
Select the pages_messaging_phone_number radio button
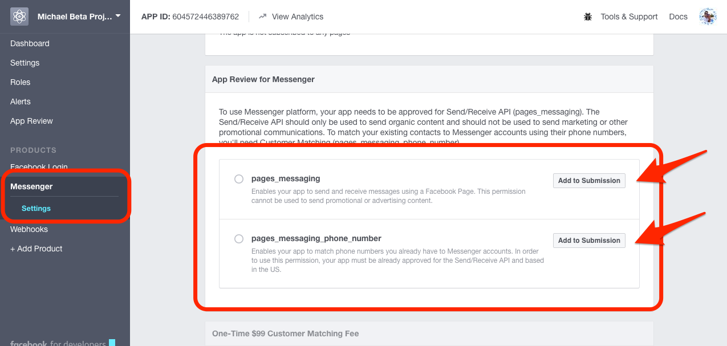click(x=239, y=239)
